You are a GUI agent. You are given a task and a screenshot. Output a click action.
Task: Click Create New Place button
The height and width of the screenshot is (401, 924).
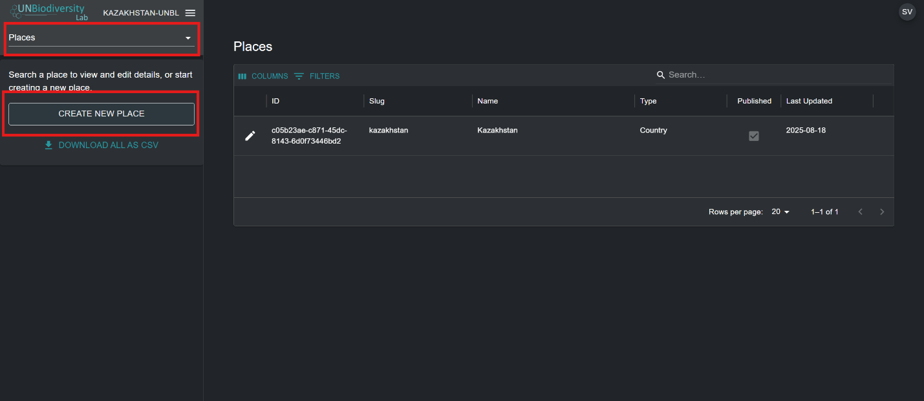(x=102, y=114)
